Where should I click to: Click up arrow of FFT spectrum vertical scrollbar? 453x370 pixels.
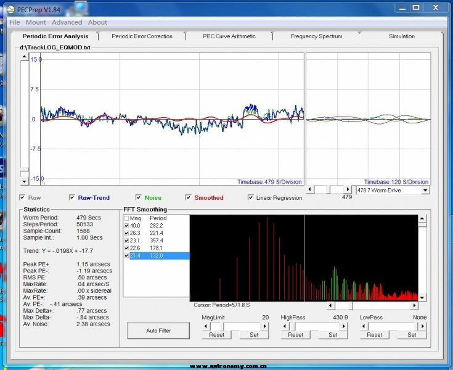(422, 218)
